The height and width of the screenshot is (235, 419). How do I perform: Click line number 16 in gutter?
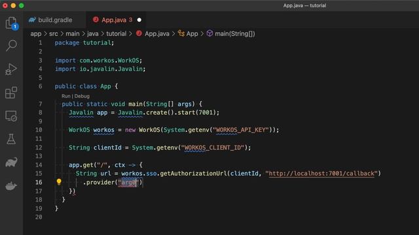pos(39,182)
